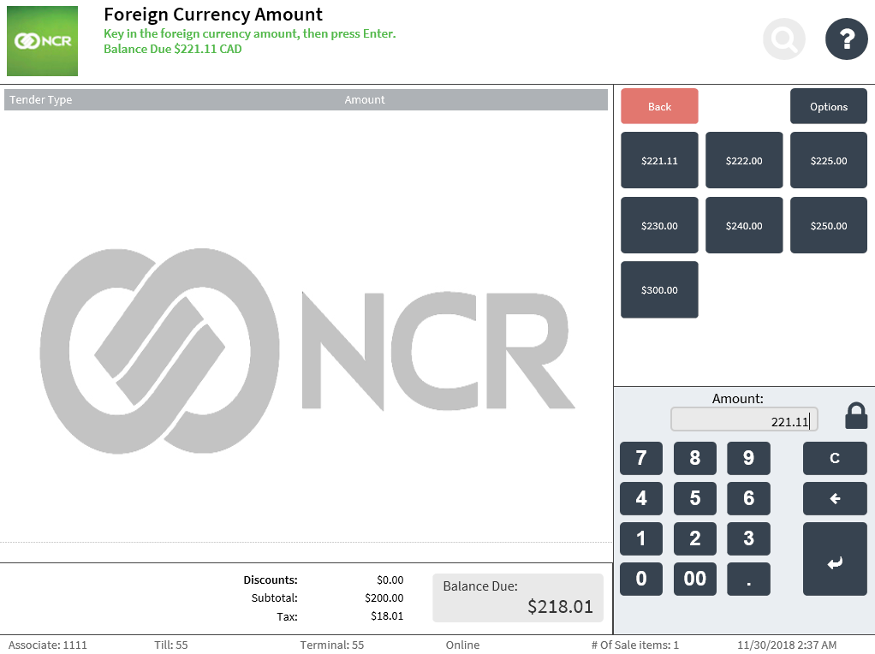875x654 pixels.
Task: Click the Tax $18.01 value
Action: 387,616
